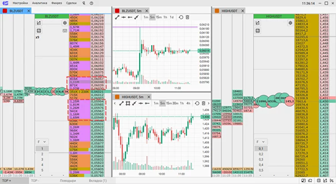Delete drawings with the trash icon on the BLZUSDT chart
The image size is (336, 184).
tap(187, 17)
